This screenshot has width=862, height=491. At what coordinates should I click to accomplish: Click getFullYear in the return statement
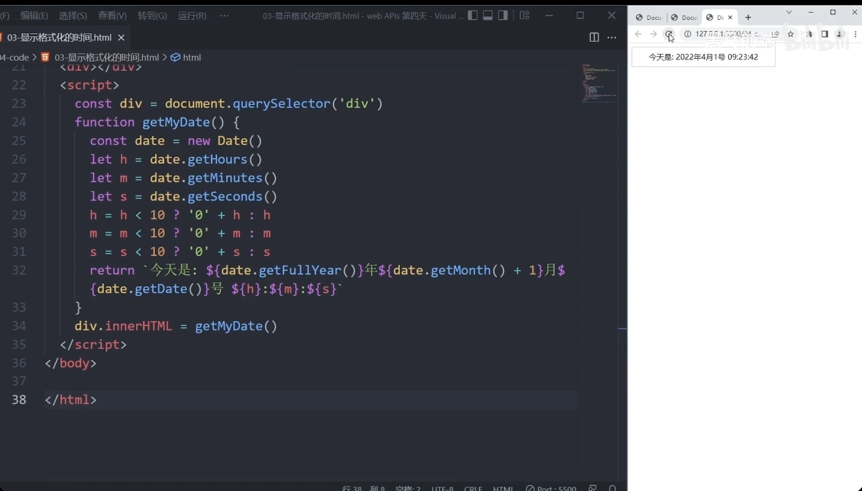click(301, 270)
